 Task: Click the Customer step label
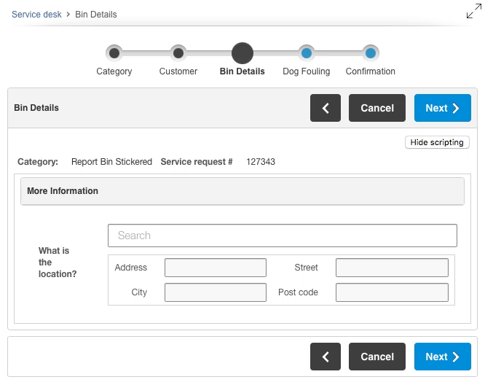178,71
